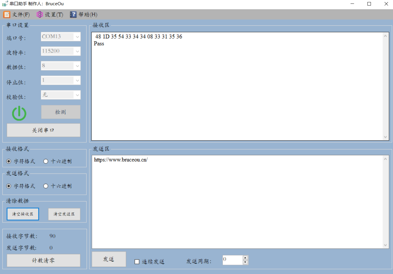393x274 pixels.
Task: Click the sent byte count value 0
Action: point(51,248)
